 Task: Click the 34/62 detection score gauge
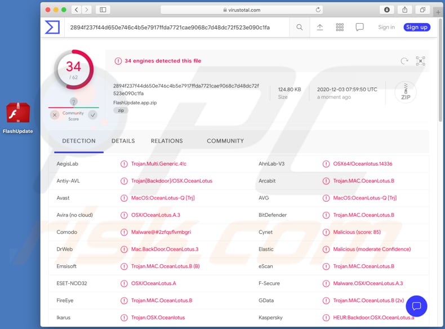click(x=74, y=69)
